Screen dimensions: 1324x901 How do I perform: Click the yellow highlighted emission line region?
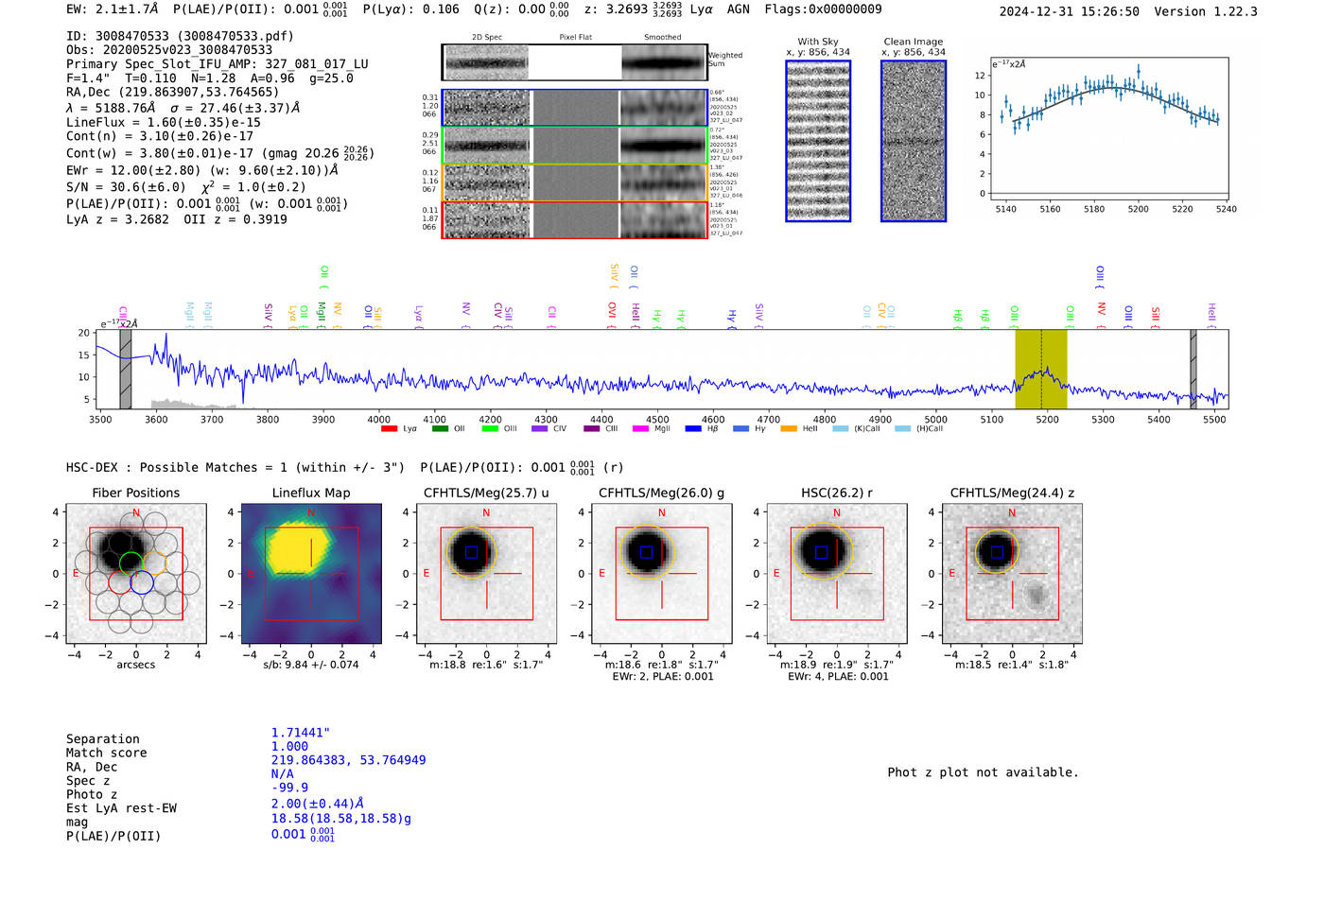click(1041, 369)
